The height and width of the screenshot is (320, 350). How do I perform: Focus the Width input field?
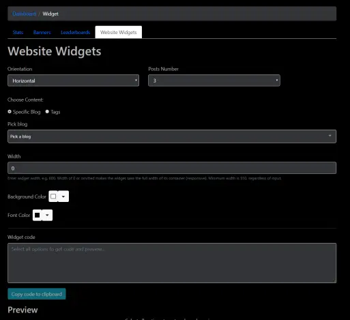click(x=172, y=168)
